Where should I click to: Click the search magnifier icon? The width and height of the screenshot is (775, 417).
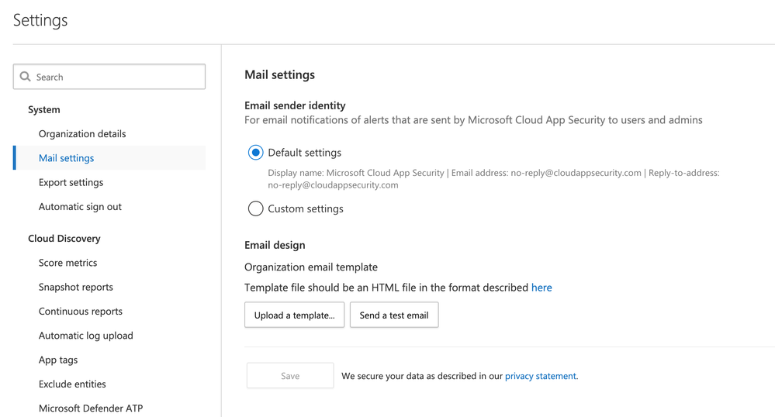pos(25,77)
